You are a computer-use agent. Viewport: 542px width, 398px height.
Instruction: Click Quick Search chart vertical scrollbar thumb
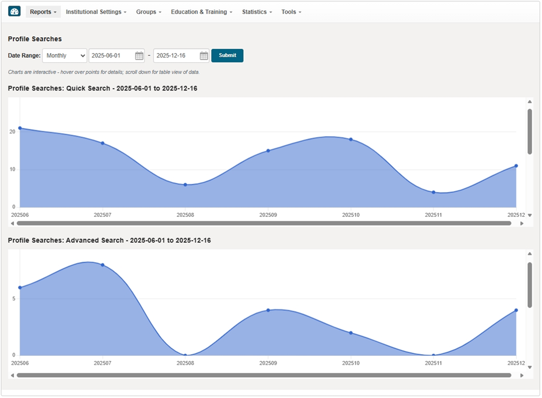point(529,132)
